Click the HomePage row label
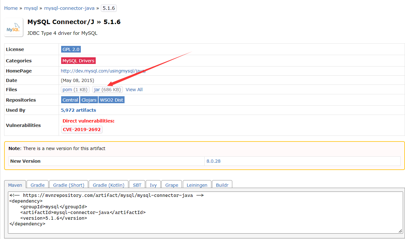Viewport: 405px width, 239px height. pyautogui.click(x=19, y=71)
